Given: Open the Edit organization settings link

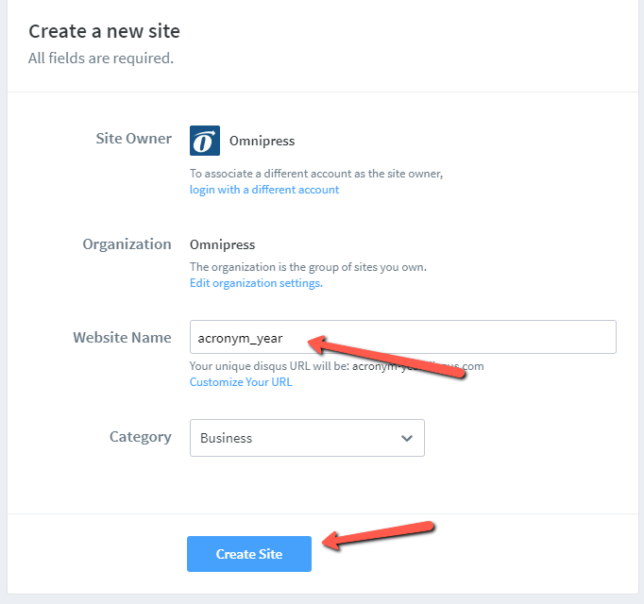Looking at the screenshot, I should pos(256,283).
